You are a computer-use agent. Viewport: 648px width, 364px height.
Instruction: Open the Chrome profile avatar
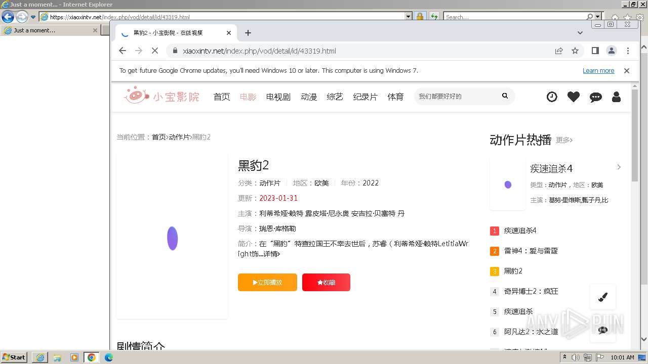(x=612, y=51)
